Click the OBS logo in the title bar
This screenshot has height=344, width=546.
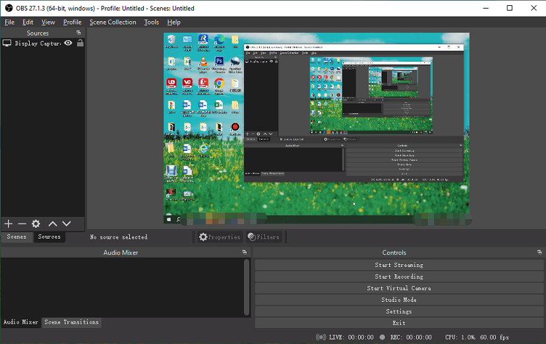coord(9,8)
